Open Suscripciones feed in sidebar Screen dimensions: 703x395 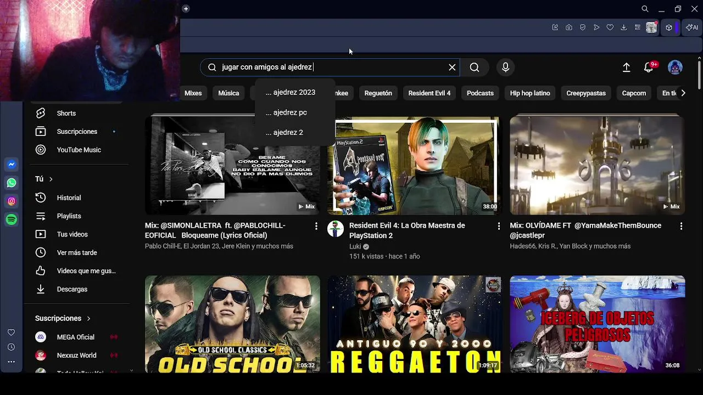[77, 132]
